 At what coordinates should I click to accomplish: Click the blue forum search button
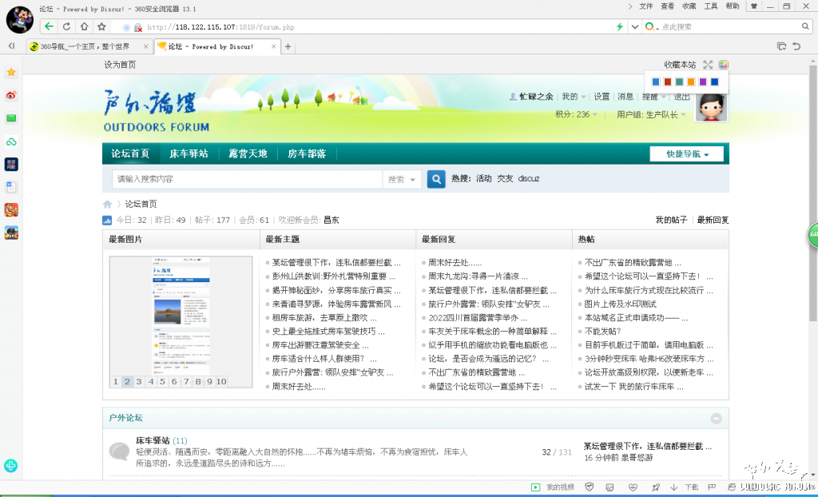pyautogui.click(x=436, y=178)
